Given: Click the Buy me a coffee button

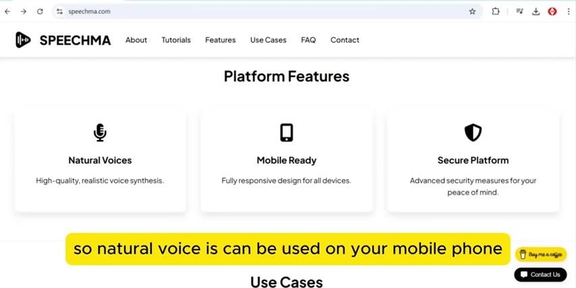Looking at the screenshot, I should click(541, 254).
